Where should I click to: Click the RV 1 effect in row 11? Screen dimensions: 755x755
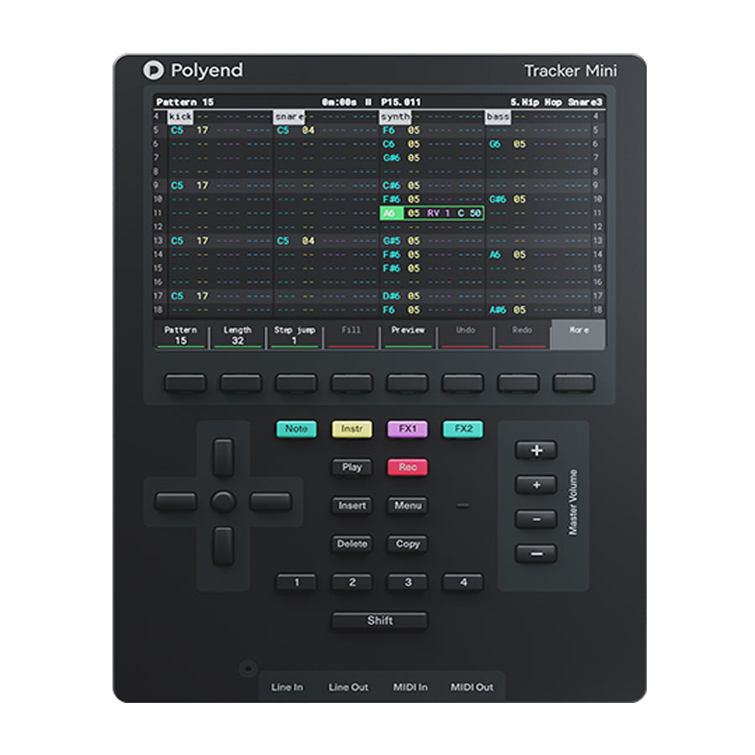[438, 213]
